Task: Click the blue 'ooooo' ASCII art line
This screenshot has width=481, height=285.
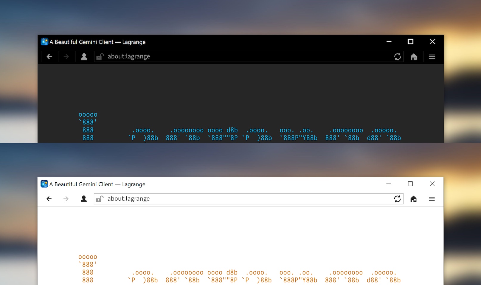Action: coord(88,115)
